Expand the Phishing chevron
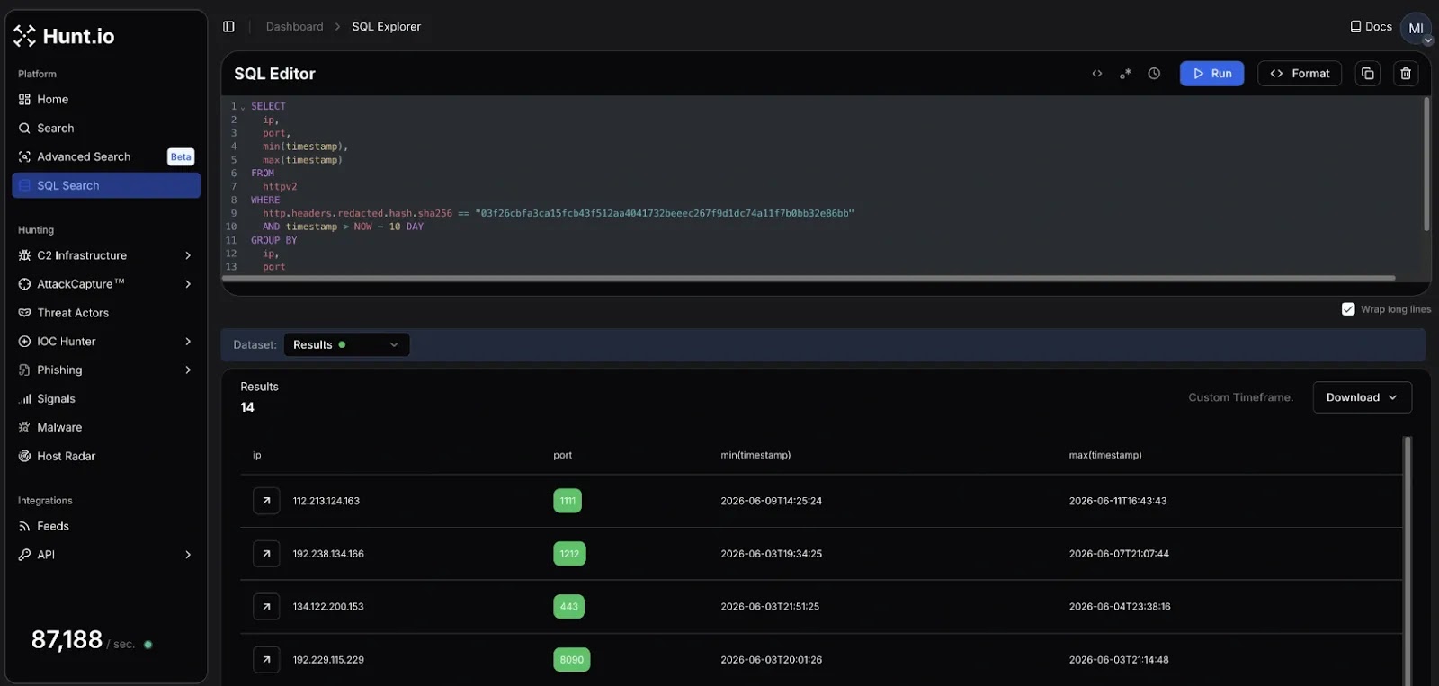 coord(188,370)
